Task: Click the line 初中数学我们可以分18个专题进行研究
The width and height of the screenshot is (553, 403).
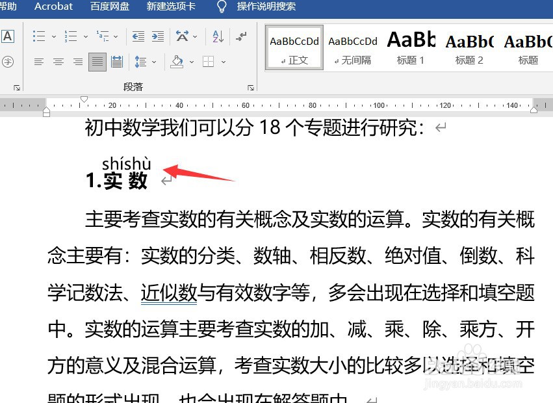Action: [x=254, y=127]
